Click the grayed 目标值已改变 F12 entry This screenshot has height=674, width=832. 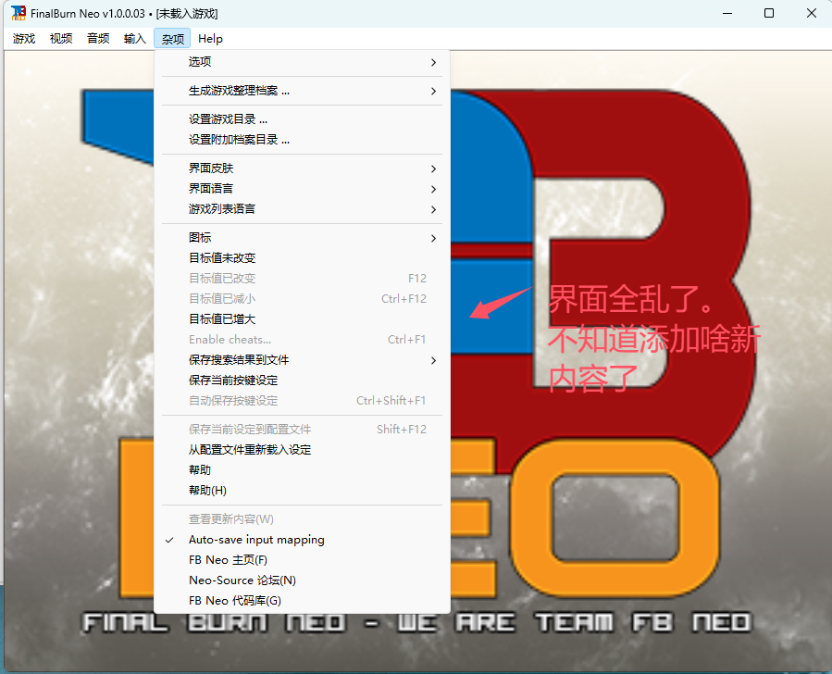(302, 278)
